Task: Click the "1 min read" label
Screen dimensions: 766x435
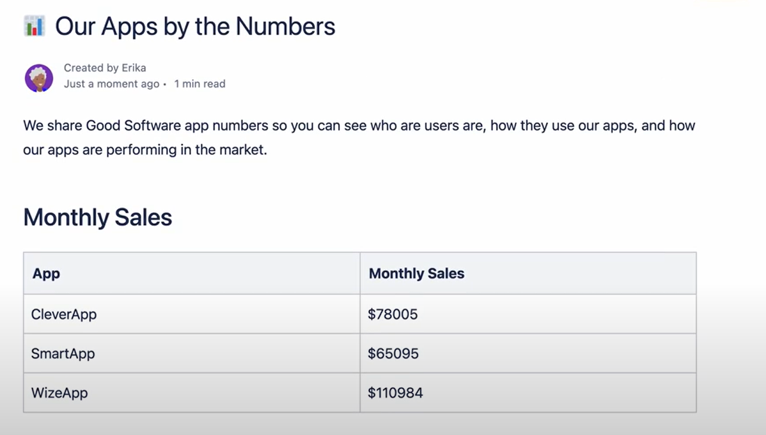Action: point(200,84)
